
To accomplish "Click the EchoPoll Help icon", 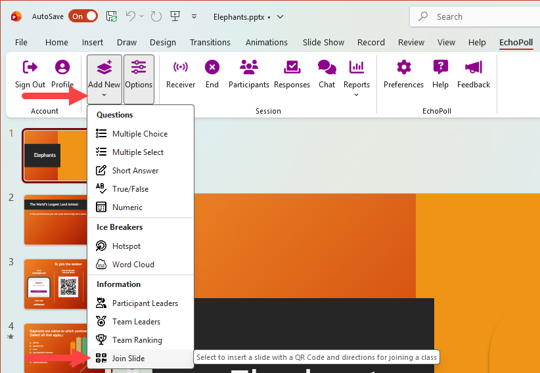I will [x=440, y=67].
